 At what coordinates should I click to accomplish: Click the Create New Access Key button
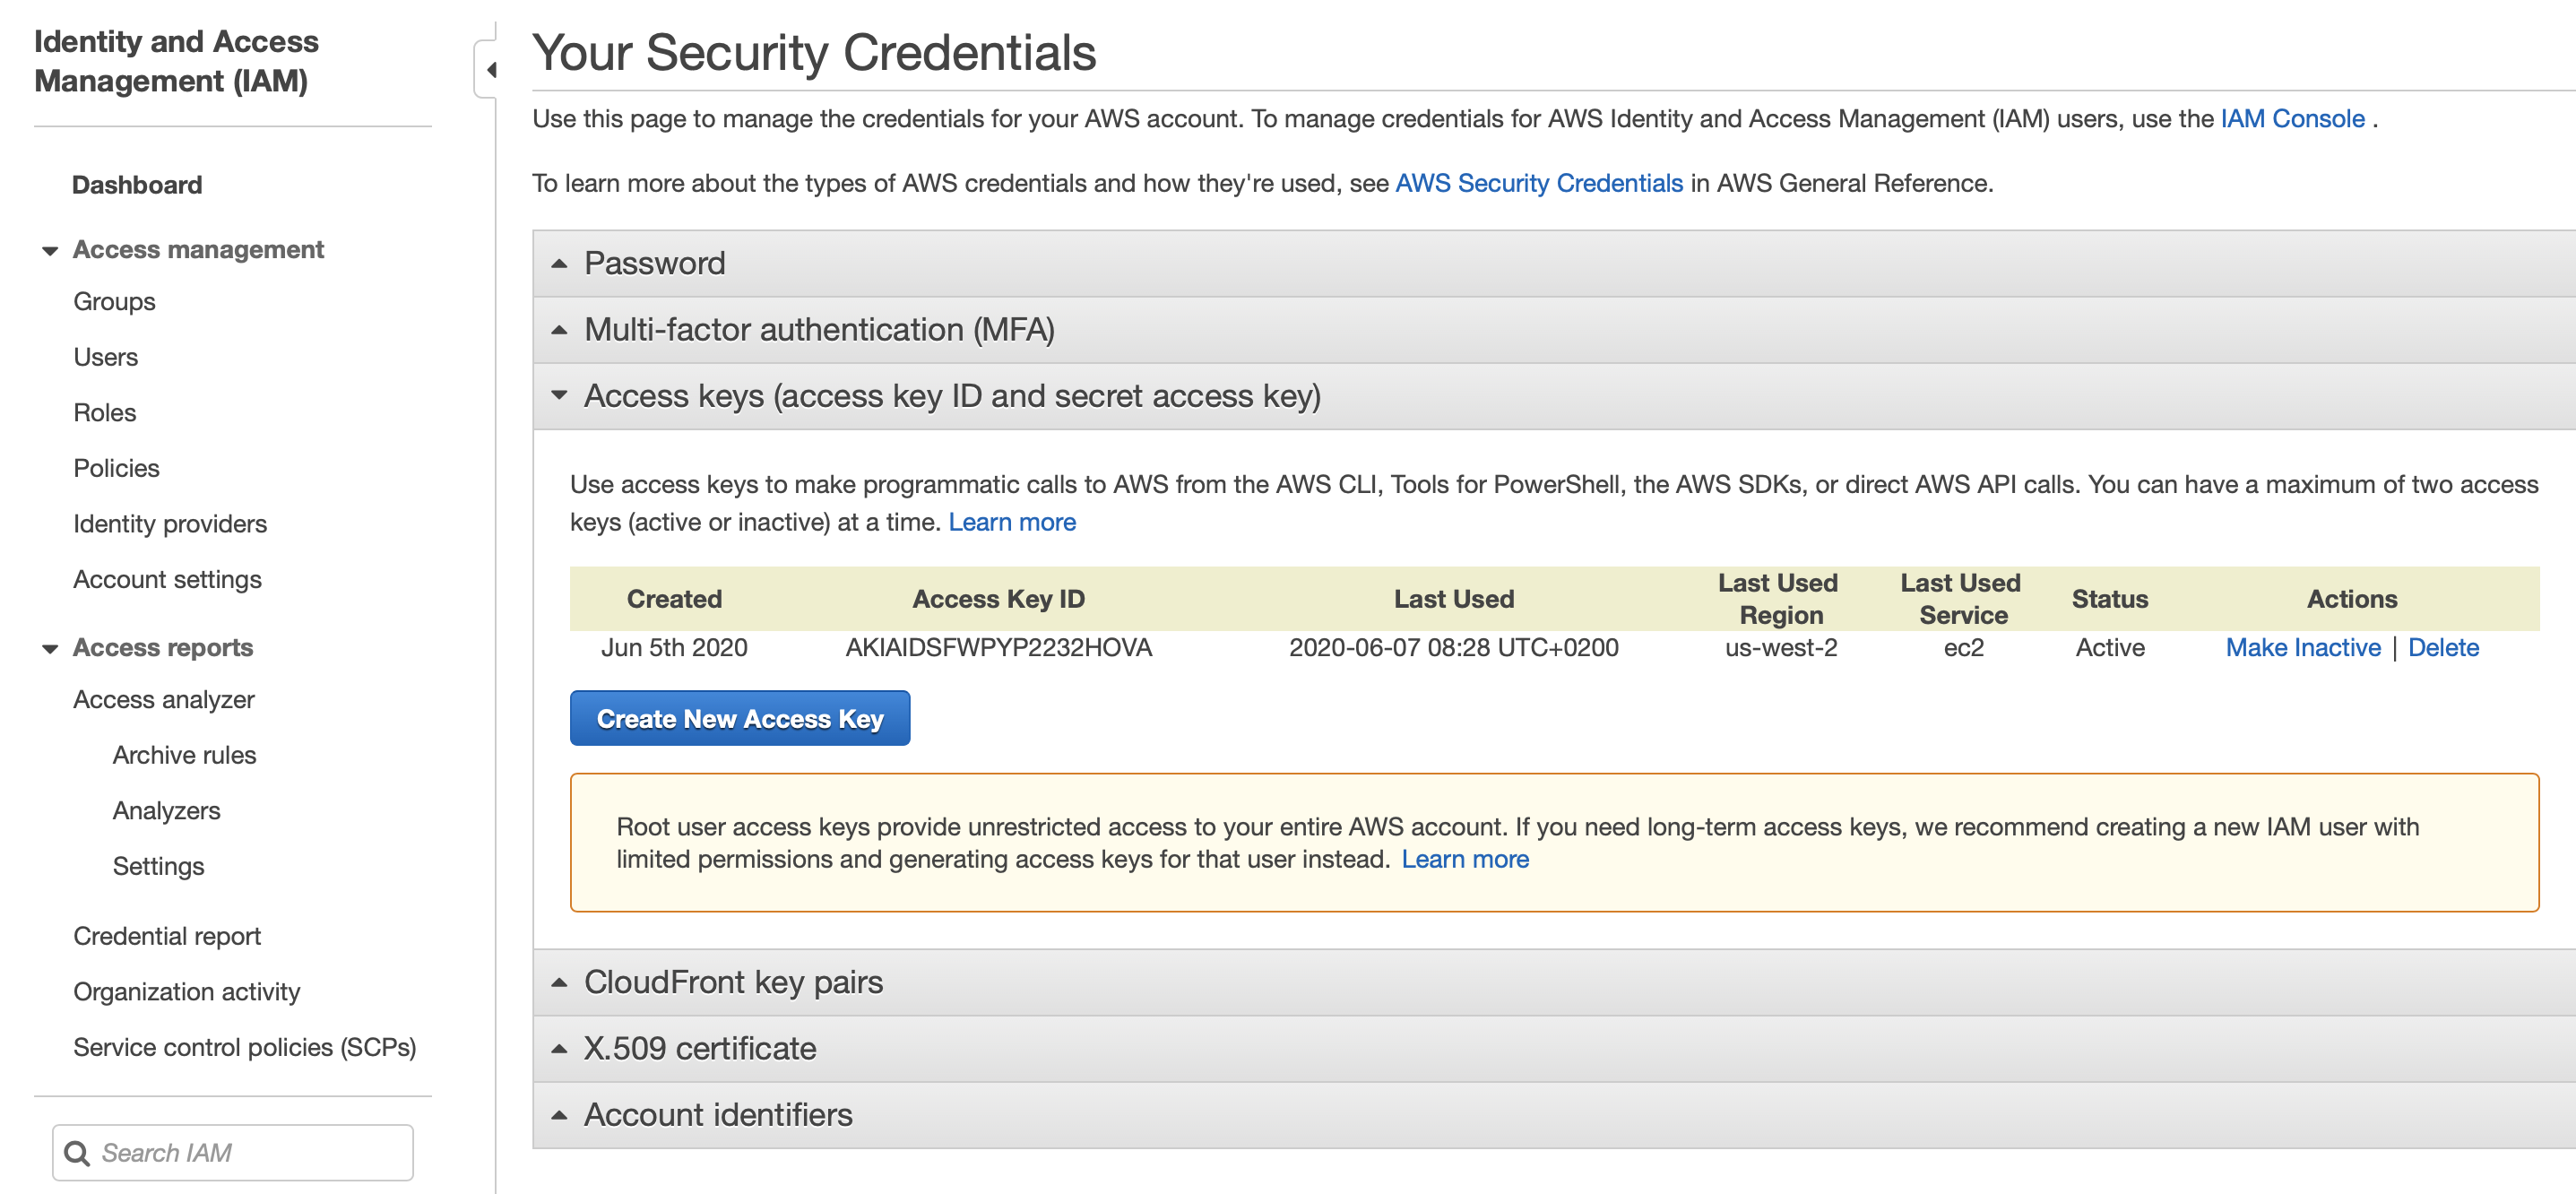(x=740, y=718)
